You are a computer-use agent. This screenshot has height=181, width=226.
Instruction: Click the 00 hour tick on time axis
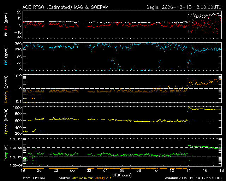point(72,170)
